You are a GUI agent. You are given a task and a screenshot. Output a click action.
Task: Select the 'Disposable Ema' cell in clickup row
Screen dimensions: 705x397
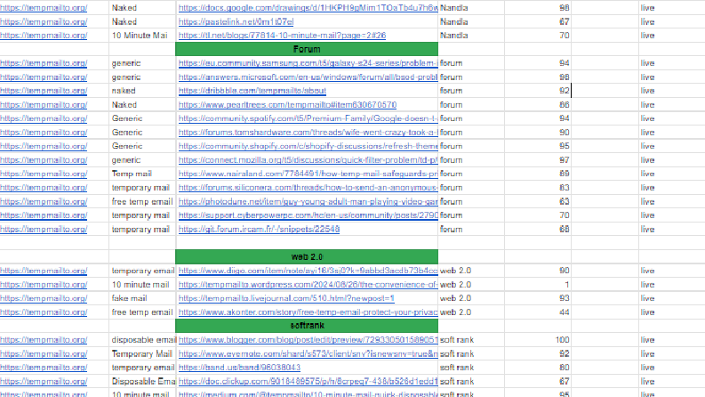pos(142,381)
